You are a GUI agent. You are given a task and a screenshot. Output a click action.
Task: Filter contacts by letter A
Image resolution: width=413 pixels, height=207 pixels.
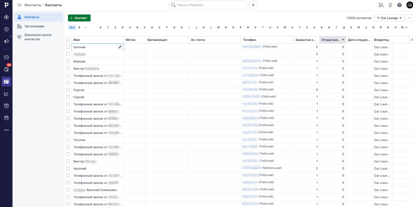click(x=130, y=27)
